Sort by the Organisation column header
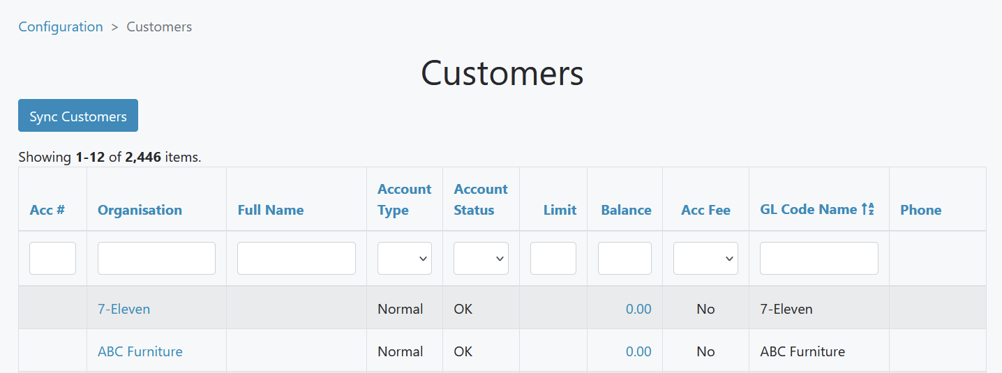The width and height of the screenshot is (1002, 373). point(140,210)
